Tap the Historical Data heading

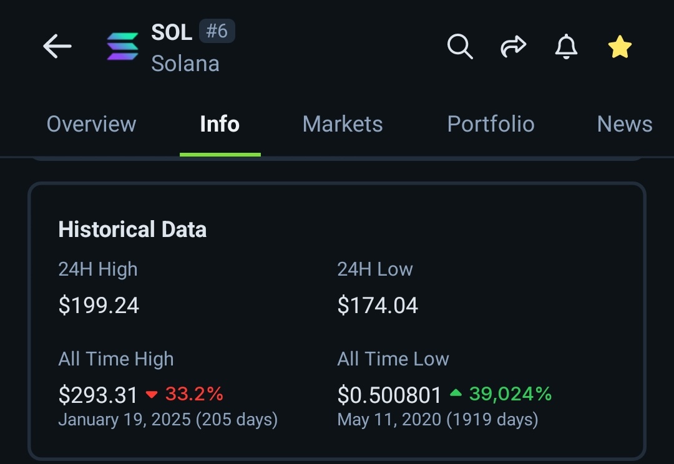click(132, 229)
